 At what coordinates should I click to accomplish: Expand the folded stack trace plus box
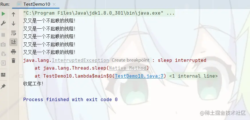(21, 76)
